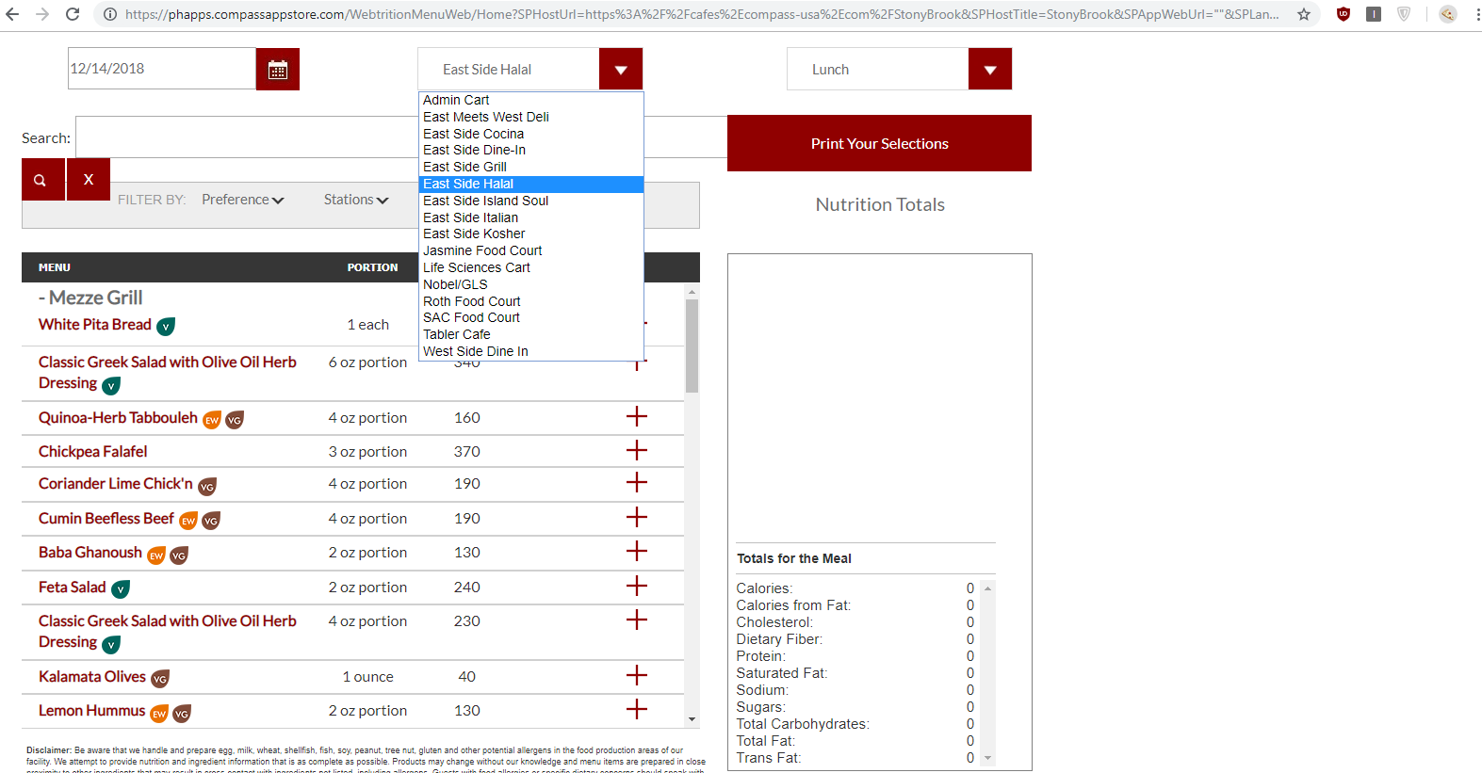Open White Pita Bread item link
The image size is (1482, 773).
point(94,324)
